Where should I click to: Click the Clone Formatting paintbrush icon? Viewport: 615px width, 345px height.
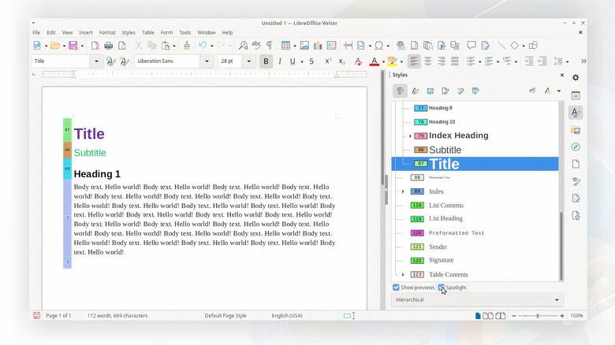[x=187, y=46]
